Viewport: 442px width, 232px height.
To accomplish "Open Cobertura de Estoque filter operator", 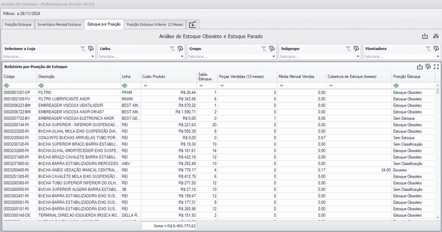I will click(331, 86).
